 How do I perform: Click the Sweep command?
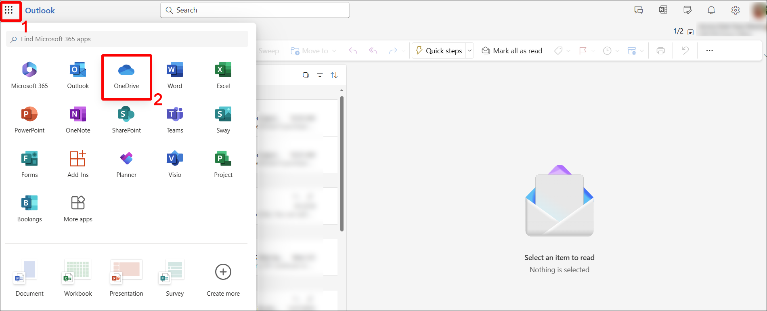pos(269,51)
